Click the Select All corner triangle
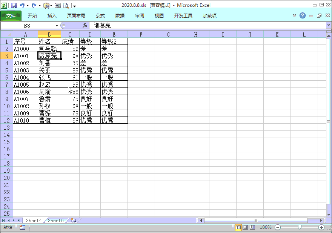 point(7,34)
